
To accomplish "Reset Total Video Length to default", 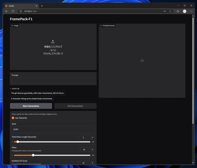I will (92, 138).
